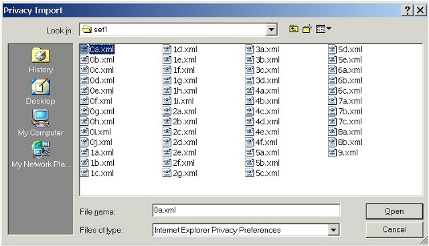Select the 0i.xml file icon
This screenshot has width=429, height=246.
pos(84,132)
